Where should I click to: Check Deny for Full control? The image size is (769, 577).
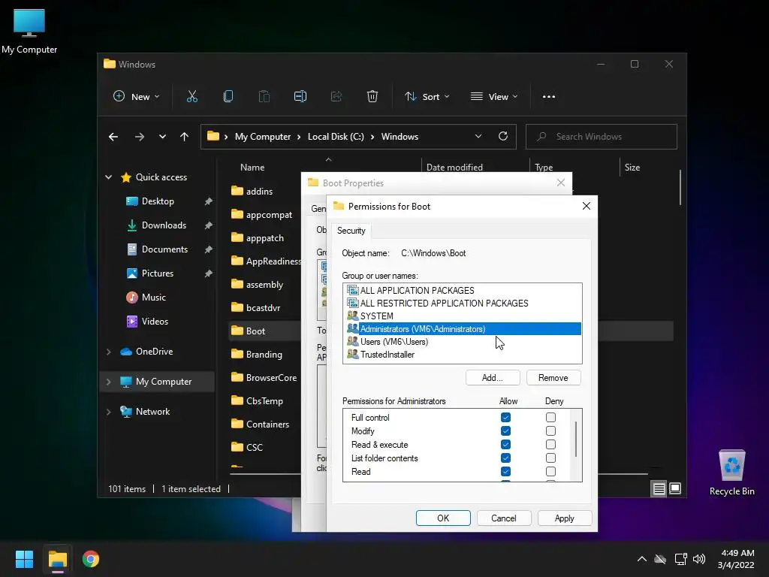click(550, 418)
